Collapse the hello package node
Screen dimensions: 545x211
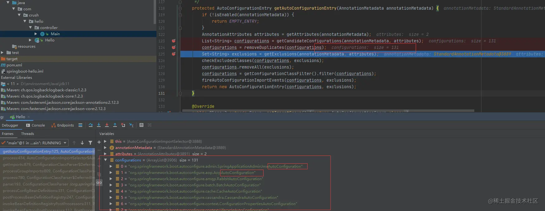coord(25,21)
